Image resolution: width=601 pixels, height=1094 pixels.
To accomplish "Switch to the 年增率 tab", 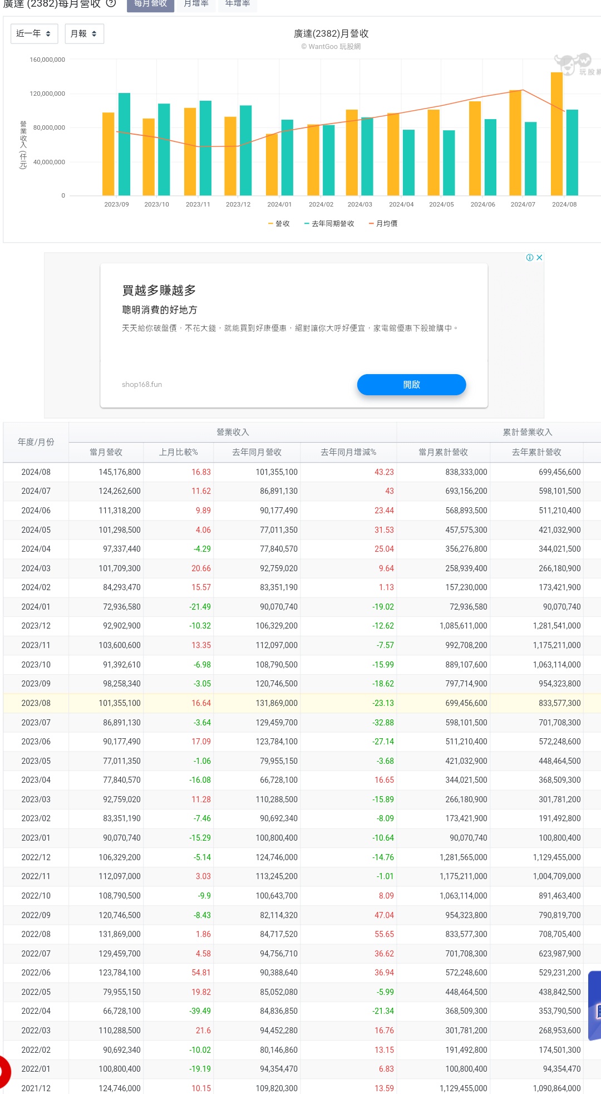I will pos(238,4).
